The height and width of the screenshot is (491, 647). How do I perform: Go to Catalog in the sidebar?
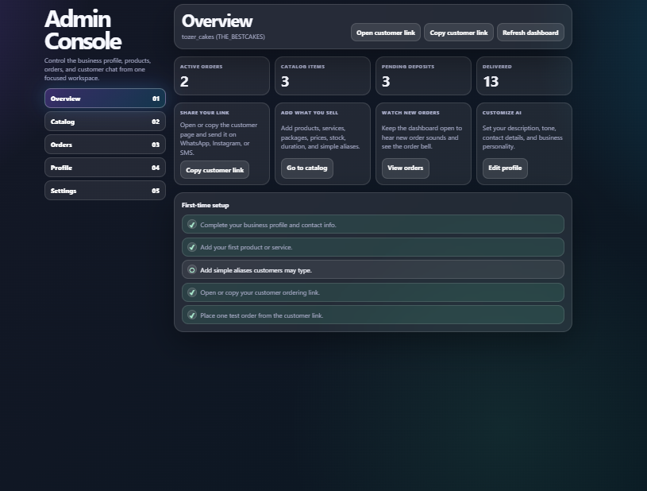[105, 122]
